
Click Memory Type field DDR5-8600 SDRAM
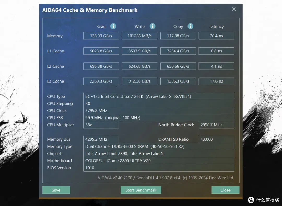(159, 146)
